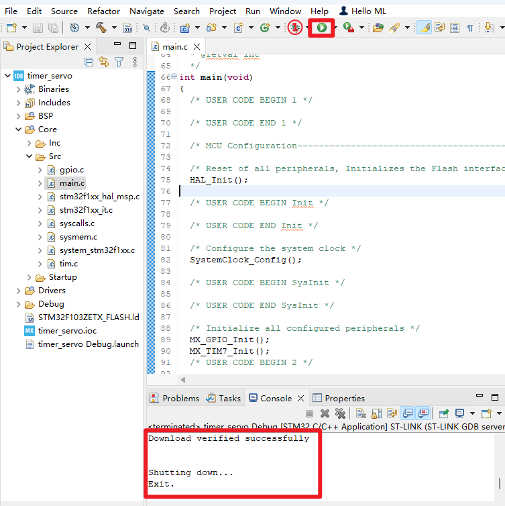Toggle Link with Editor in Project Explorer
Screen dimensions: 505x506
pyautogui.click(x=104, y=62)
